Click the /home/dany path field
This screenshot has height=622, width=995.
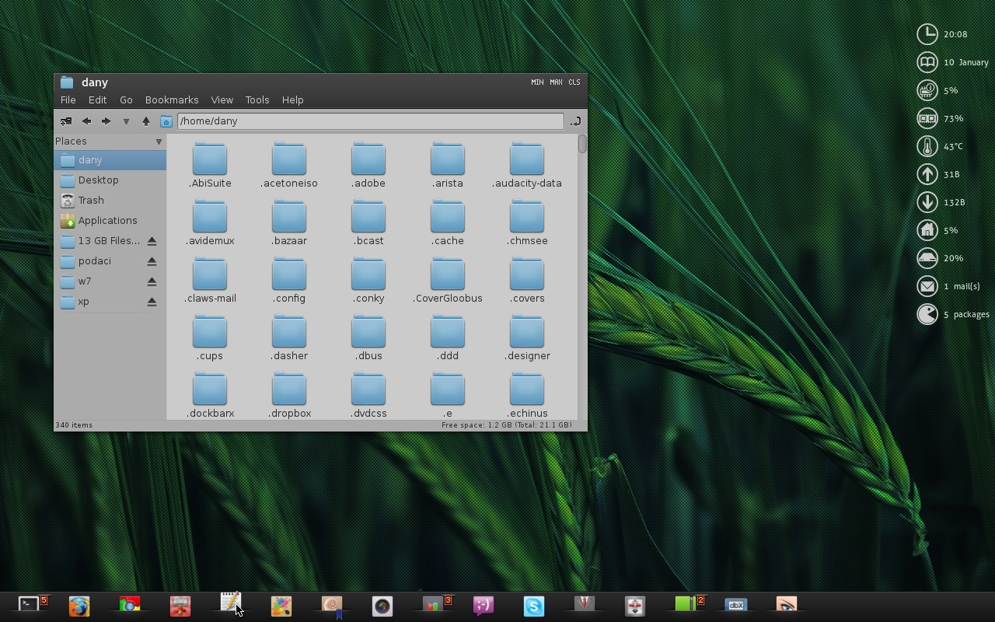pyautogui.click(x=370, y=121)
